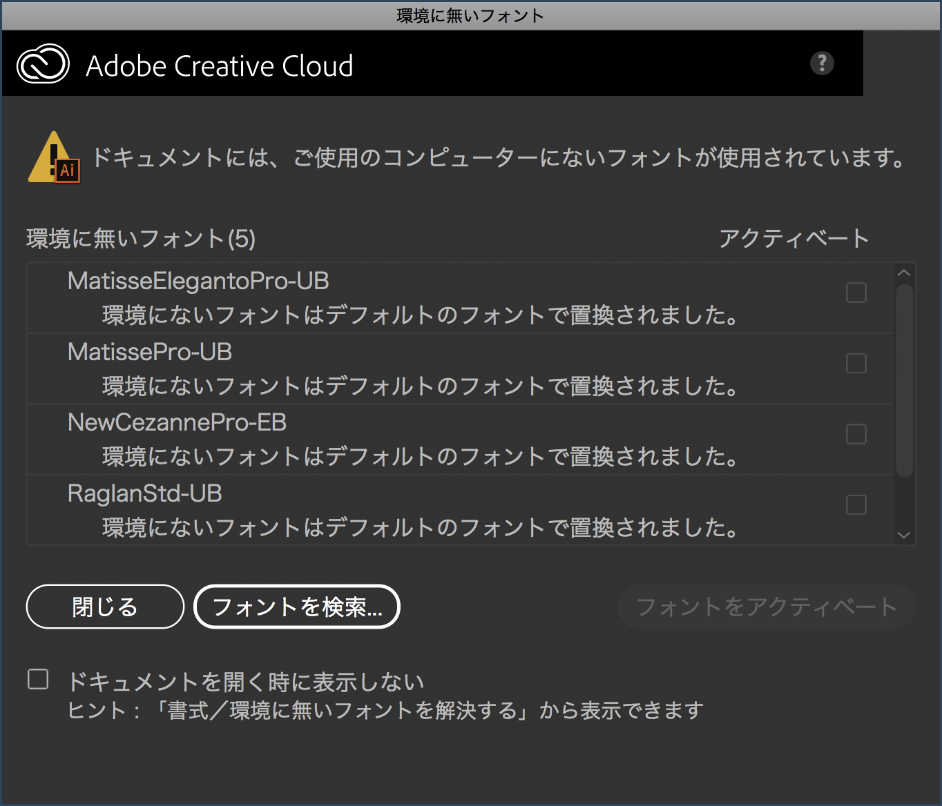Click the フォントをアクティベート button

[767, 607]
